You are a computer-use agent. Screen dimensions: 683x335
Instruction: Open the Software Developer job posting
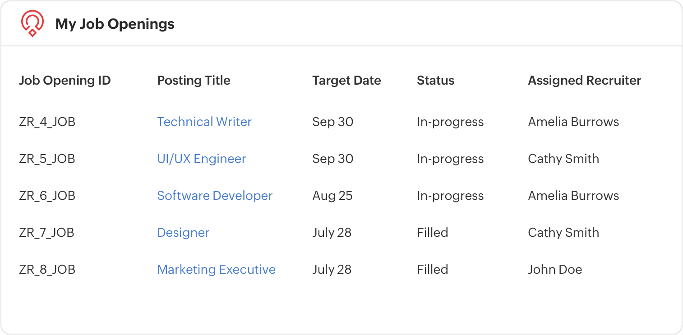click(x=214, y=195)
